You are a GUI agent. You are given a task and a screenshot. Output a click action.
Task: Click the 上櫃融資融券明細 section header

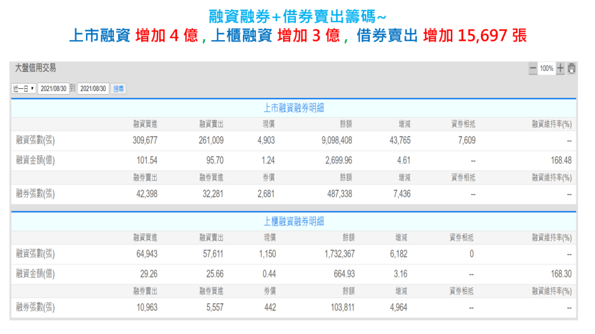[x=293, y=221]
